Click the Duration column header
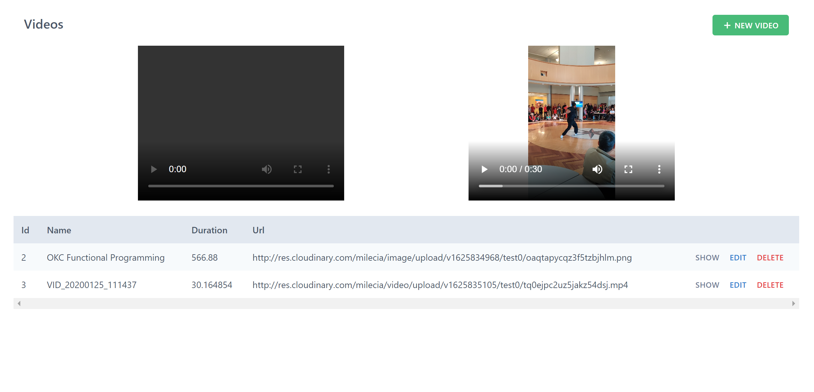Image resolution: width=814 pixels, height=392 pixels. tap(209, 230)
